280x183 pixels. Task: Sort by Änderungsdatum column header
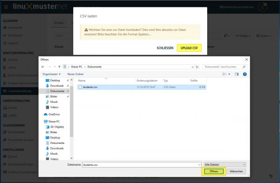coord(147,81)
